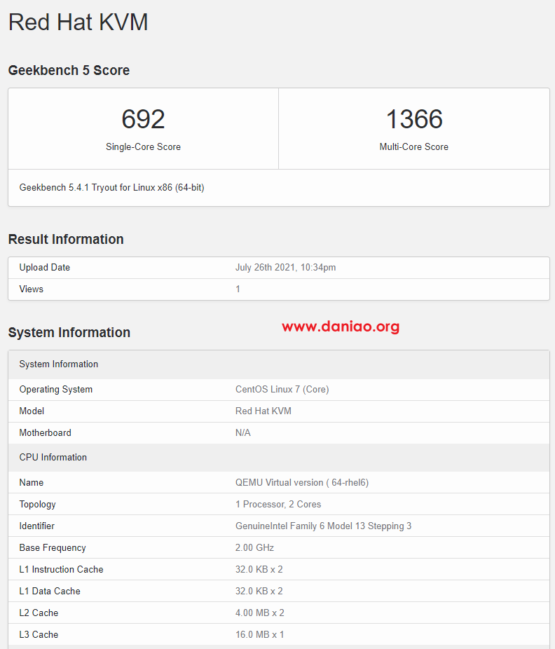Click the Red Hat KVM page title
Screen dimensions: 555x649
(x=78, y=22)
